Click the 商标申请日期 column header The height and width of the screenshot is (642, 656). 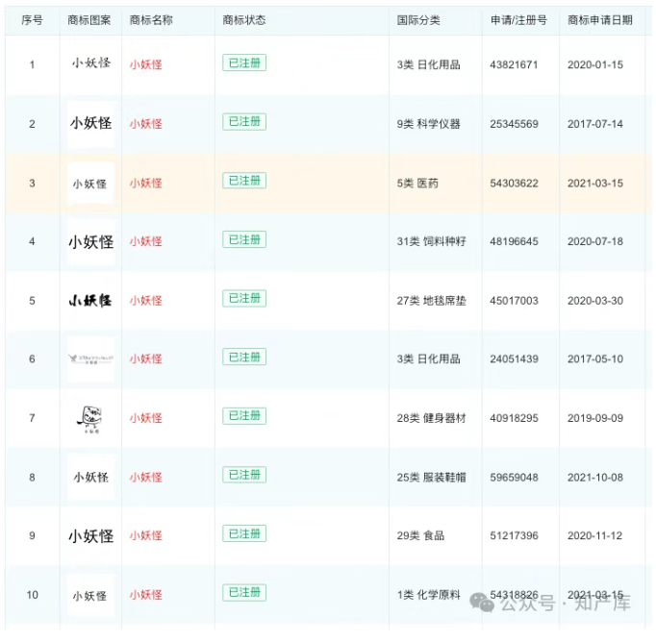click(x=600, y=20)
